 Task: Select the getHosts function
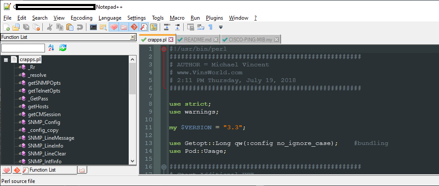(38, 107)
